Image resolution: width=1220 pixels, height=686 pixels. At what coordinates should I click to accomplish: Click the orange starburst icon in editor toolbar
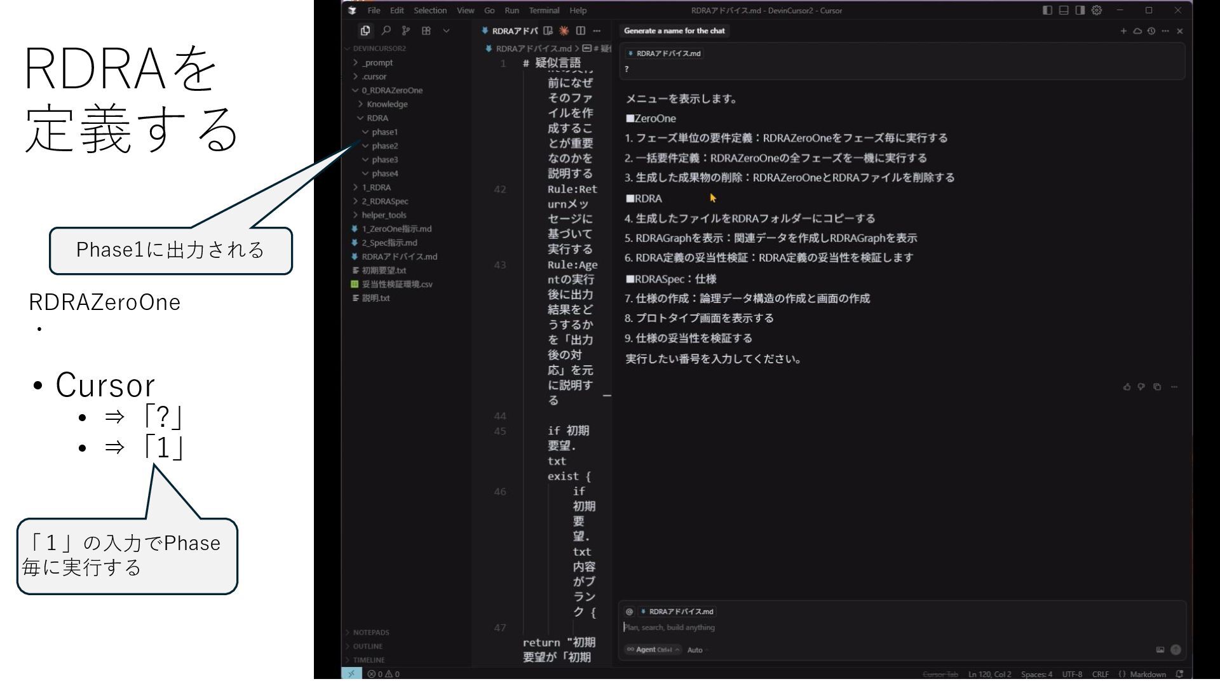coord(564,30)
